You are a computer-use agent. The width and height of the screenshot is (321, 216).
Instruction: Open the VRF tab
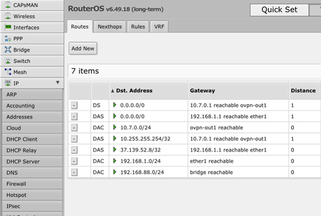[159, 27]
